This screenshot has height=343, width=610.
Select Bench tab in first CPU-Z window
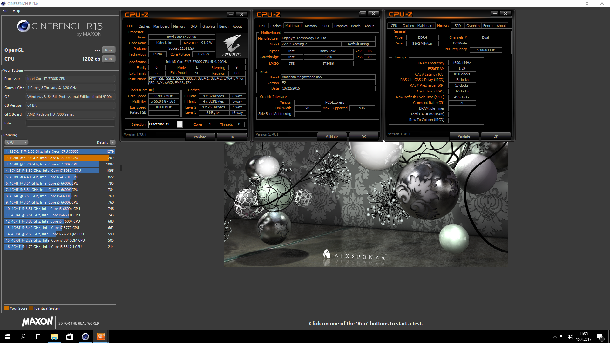224,26
